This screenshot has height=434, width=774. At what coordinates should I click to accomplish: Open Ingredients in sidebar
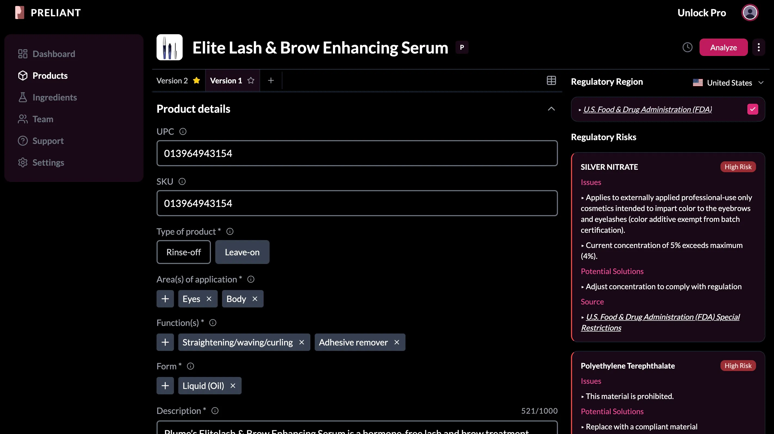[47, 97]
